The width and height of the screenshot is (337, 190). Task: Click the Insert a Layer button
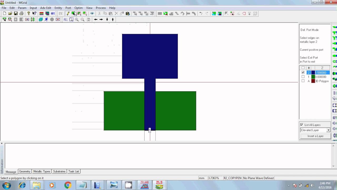(315, 136)
